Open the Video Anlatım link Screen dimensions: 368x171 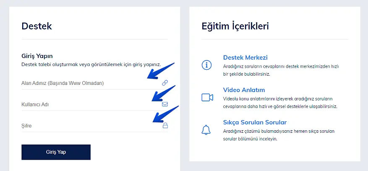coord(244,90)
